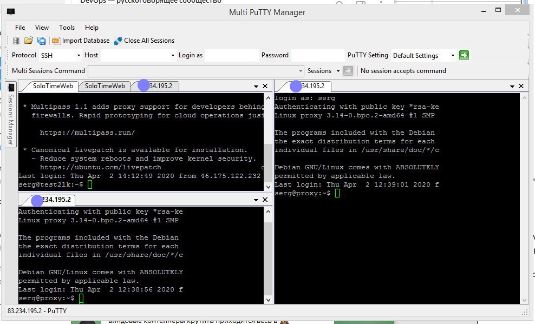The width and height of the screenshot is (535, 324).
Task: Click the Multi Sessions Command input box
Action: point(193,71)
